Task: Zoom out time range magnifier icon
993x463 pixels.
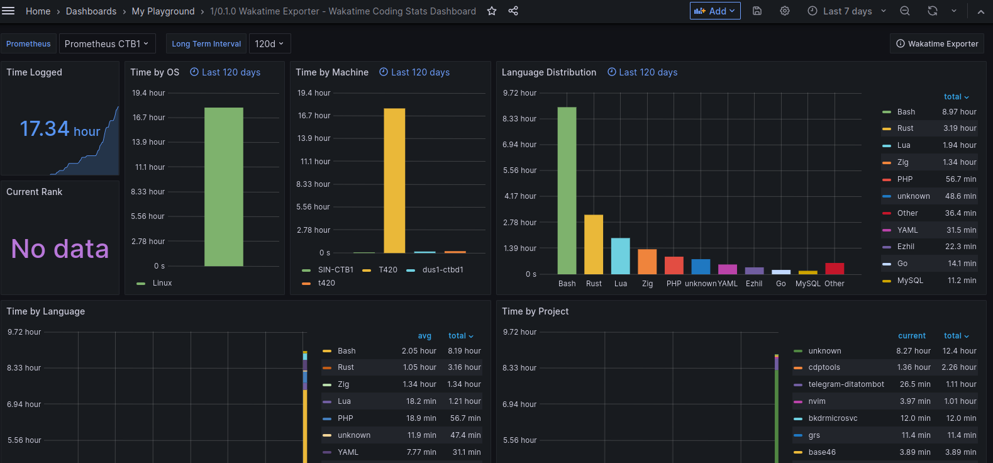Action: point(905,11)
